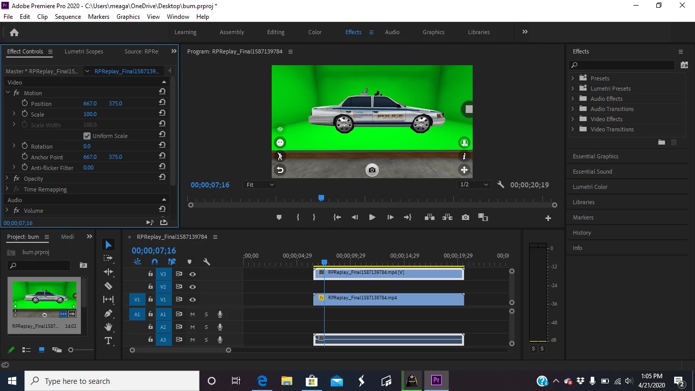Switch to the Color workspace
The height and width of the screenshot is (391, 695).
(x=315, y=32)
